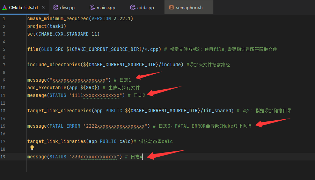Close the CMakeLists.txt tab
Viewport: 315px width, 180px height.
pos(43,7)
